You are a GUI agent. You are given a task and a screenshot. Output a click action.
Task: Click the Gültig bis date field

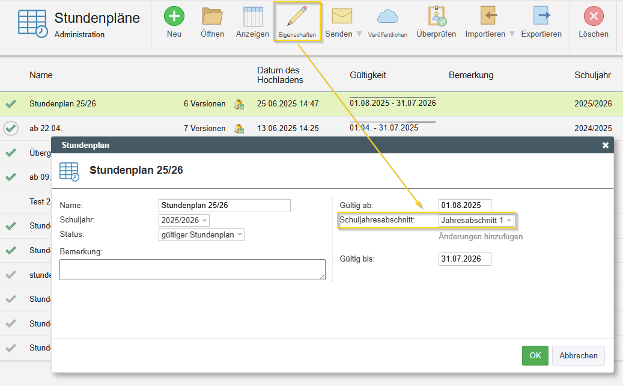pos(465,259)
